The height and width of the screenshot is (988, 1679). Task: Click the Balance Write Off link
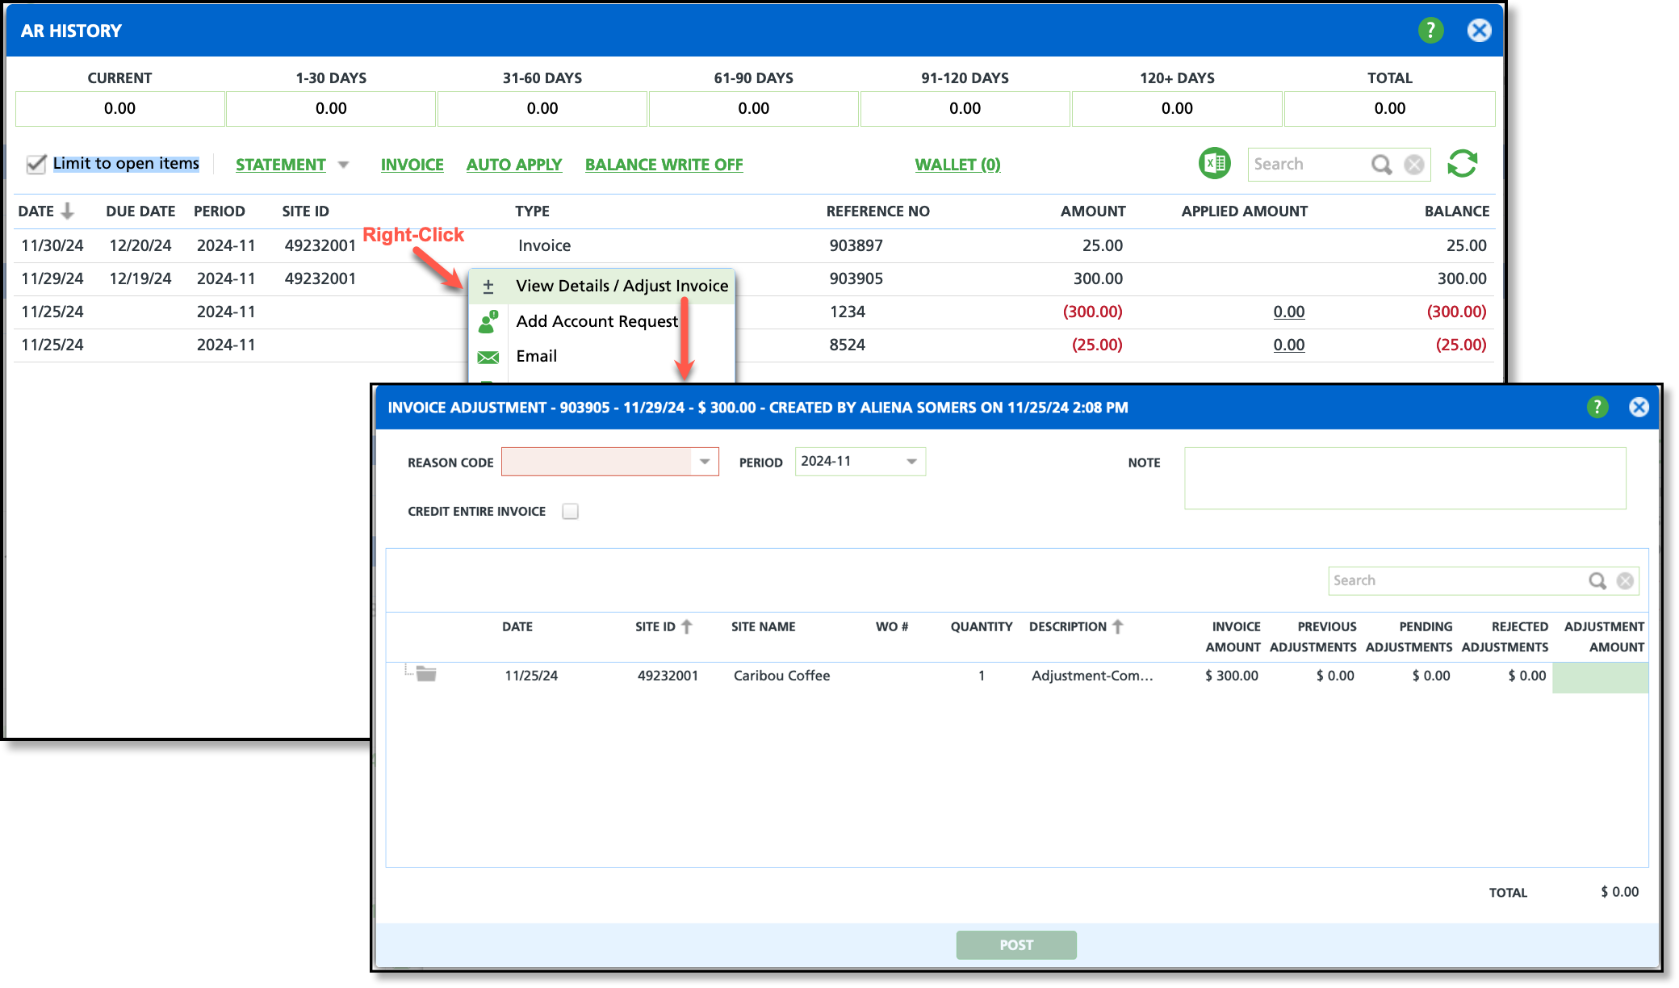(664, 165)
